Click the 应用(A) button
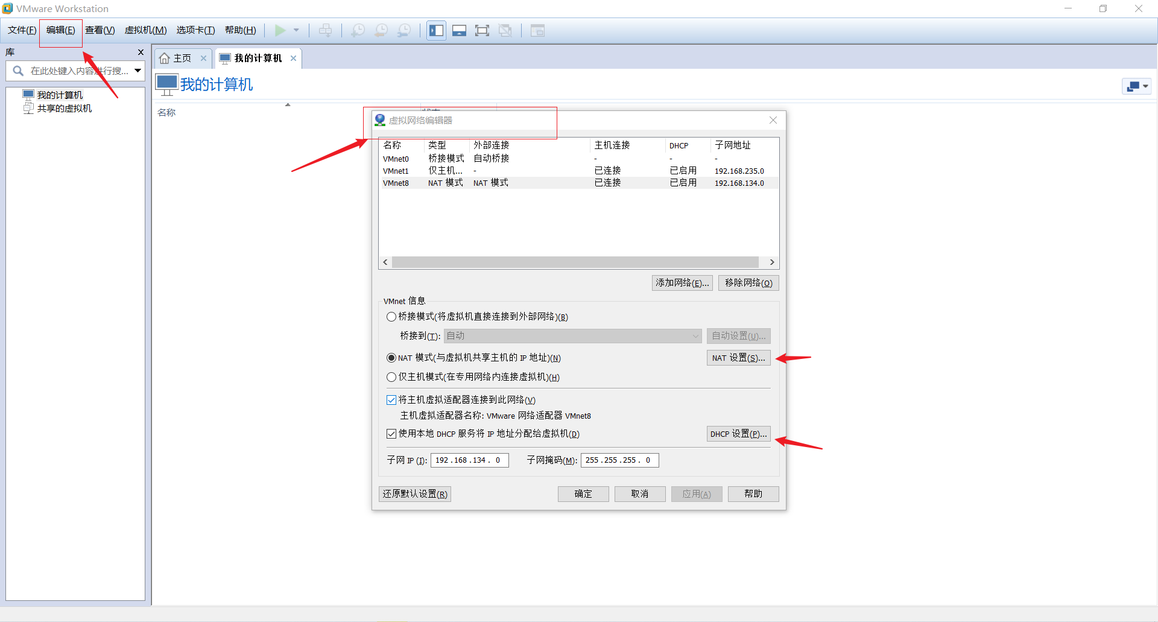Screen dimensions: 1158x622 click(697, 494)
